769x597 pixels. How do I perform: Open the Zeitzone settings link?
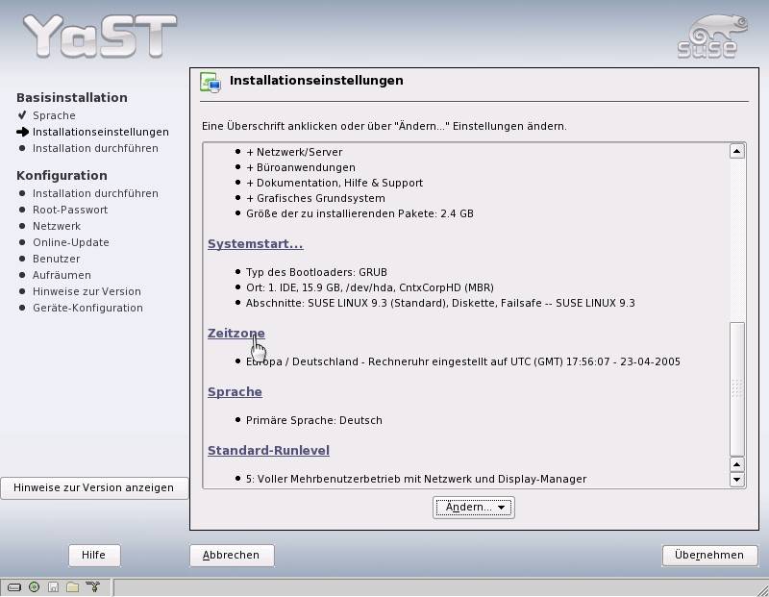[x=236, y=333]
